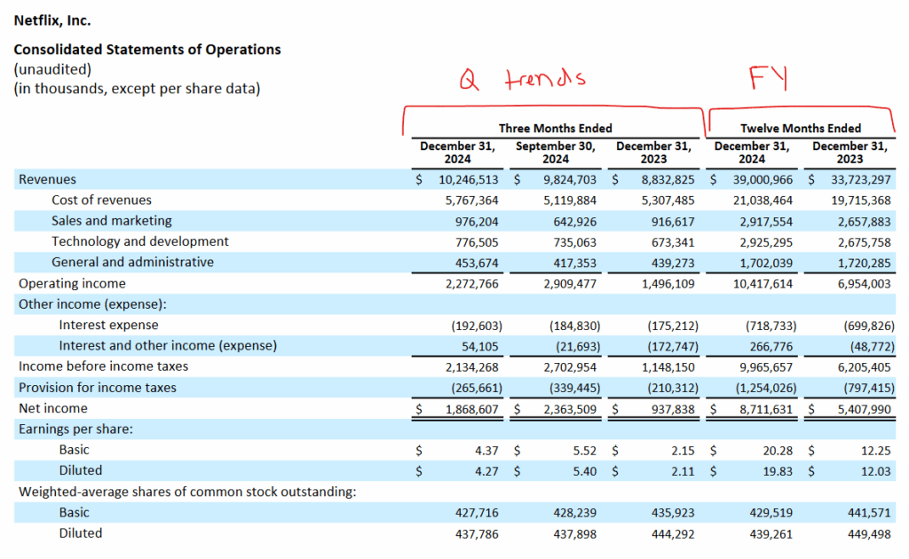Select the full-year revenues value 33,723,297
The width and height of the screenshot is (909, 559).
click(861, 180)
